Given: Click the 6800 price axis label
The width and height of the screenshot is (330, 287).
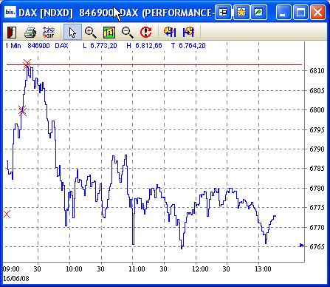Looking at the screenshot, I should (x=317, y=110).
